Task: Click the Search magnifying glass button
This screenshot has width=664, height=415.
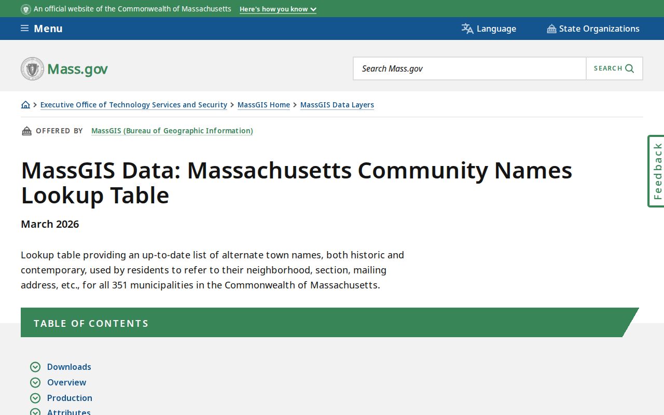Action: 614,68
